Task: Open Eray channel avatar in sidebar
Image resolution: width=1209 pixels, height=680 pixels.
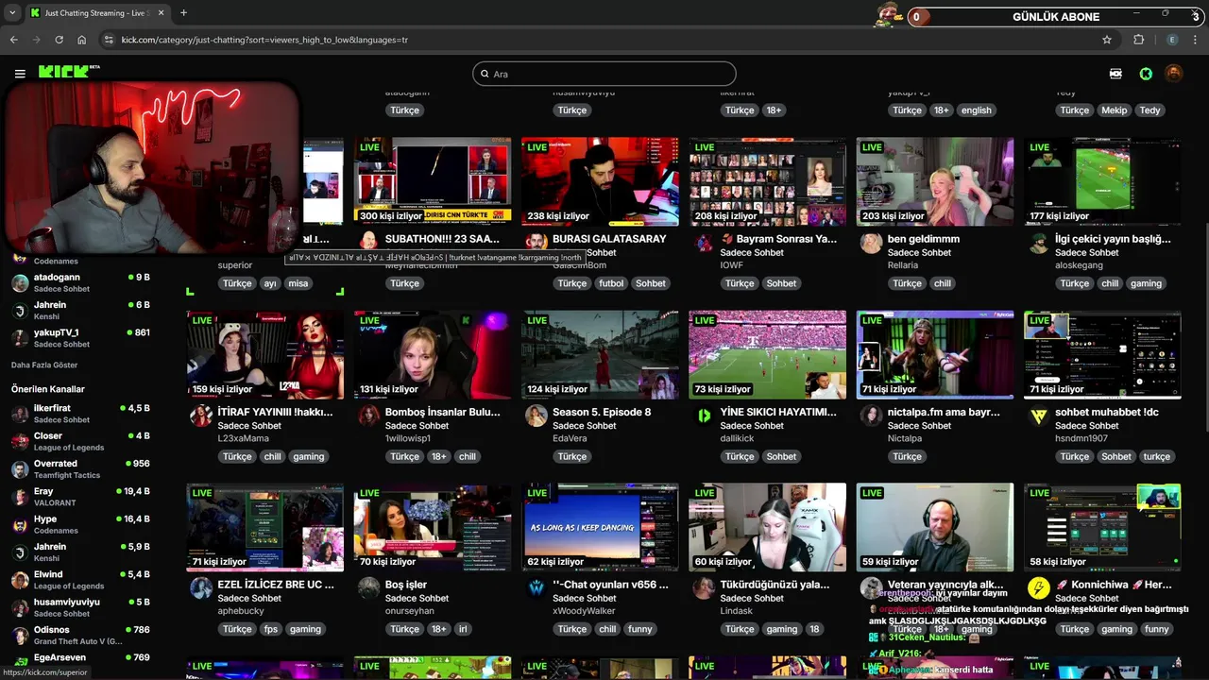Action: 20,497
